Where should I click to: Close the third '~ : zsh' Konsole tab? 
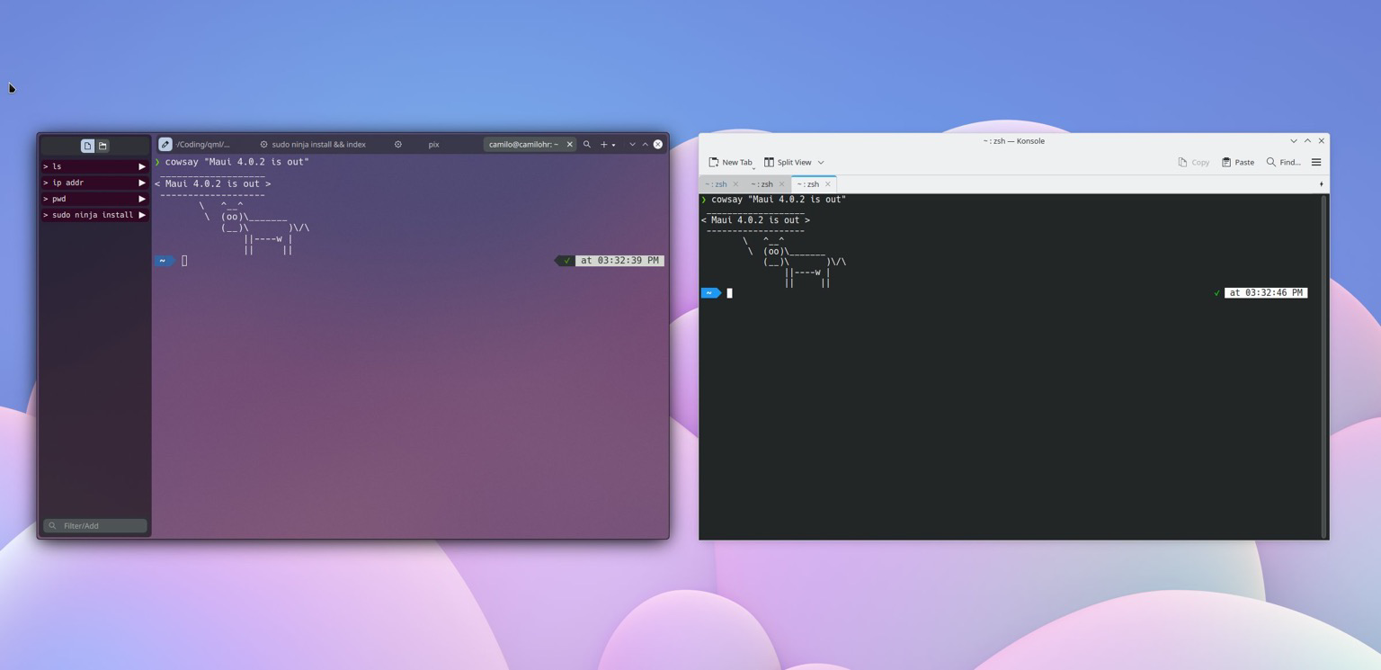[828, 184]
